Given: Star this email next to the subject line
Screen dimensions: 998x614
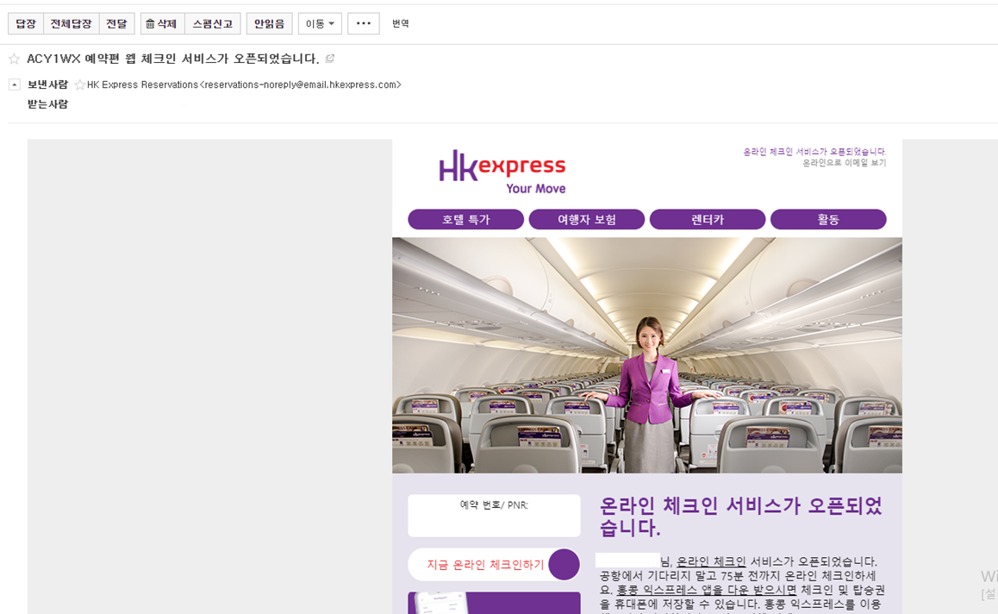Looking at the screenshot, I should coord(14,60).
